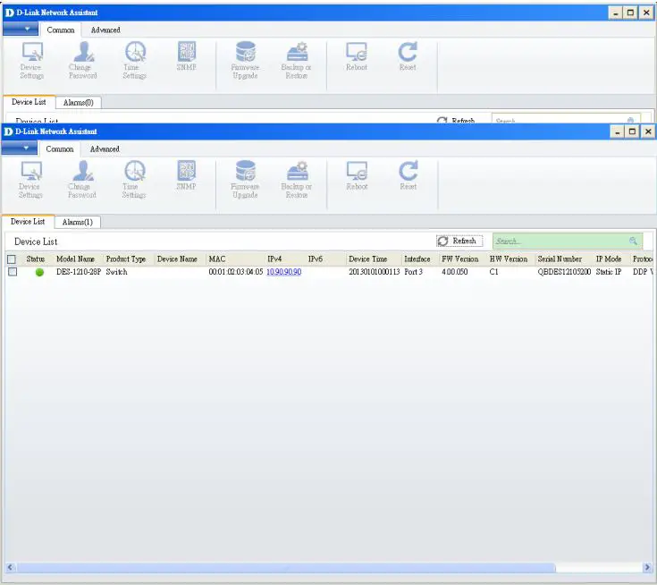Click Reset icon in back window

(408, 56)
